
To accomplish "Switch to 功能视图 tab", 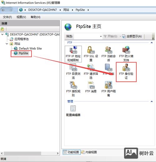I will tap(71, 152).
